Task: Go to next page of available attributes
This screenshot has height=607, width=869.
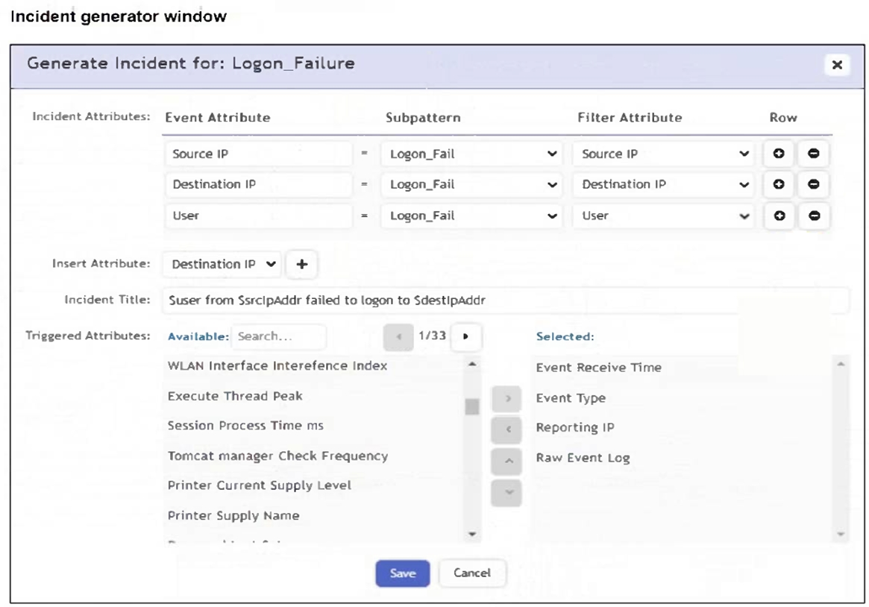Action: (466, 336)
